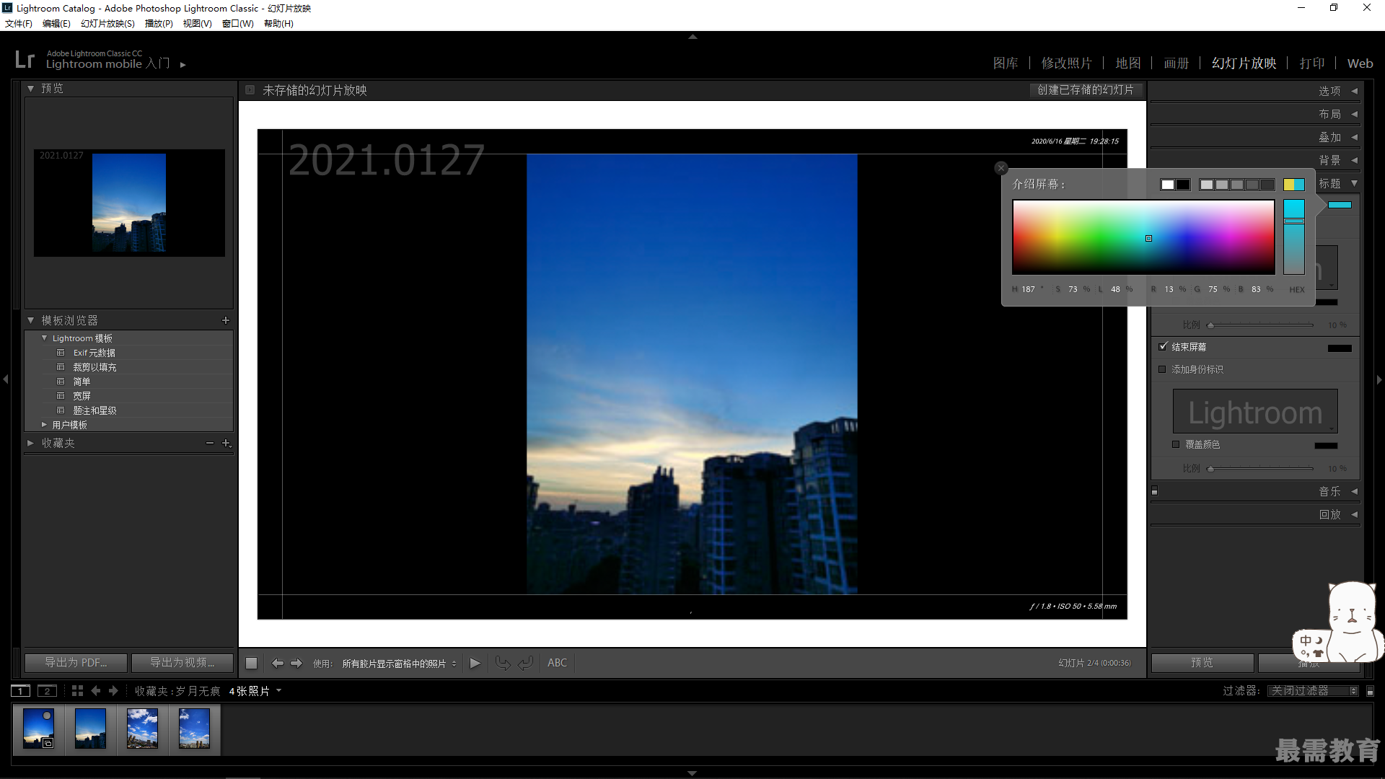Add text overlay with ABC tool
Viewport: 1385px width, 779px height.
click(557, 663)
